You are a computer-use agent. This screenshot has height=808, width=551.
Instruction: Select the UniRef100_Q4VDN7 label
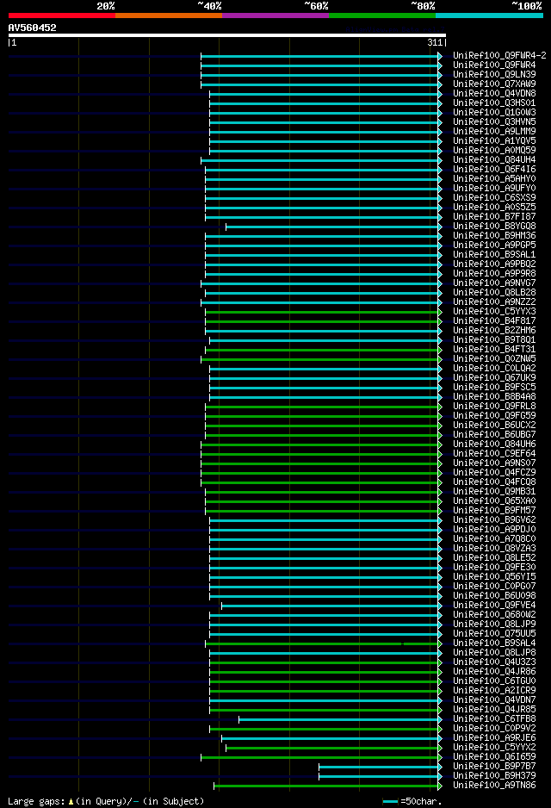(494, 700)
